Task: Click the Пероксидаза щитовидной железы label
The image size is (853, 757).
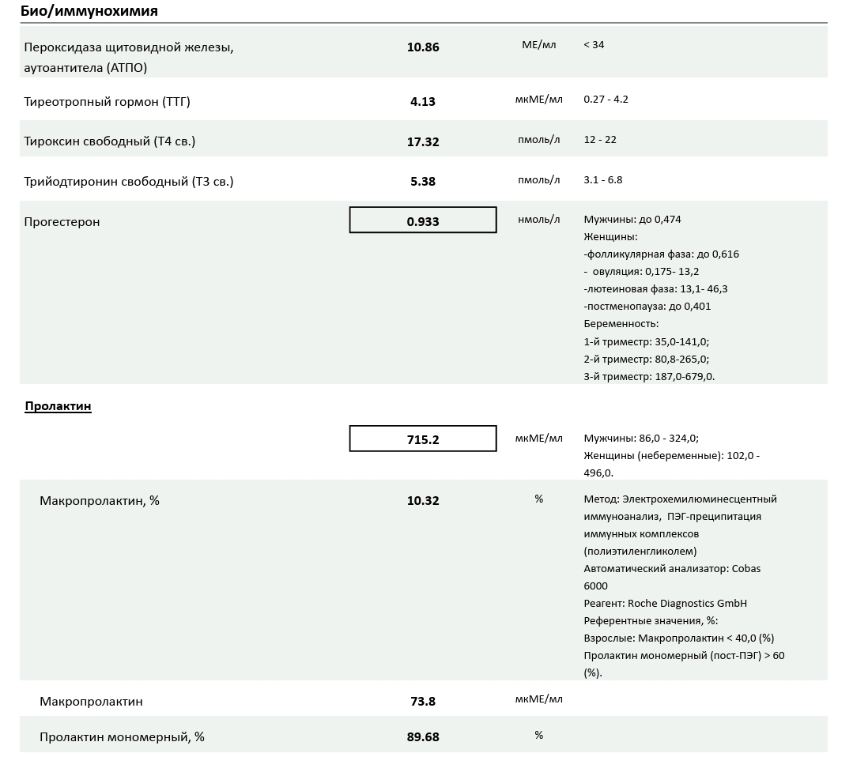Action: (129, 47)
